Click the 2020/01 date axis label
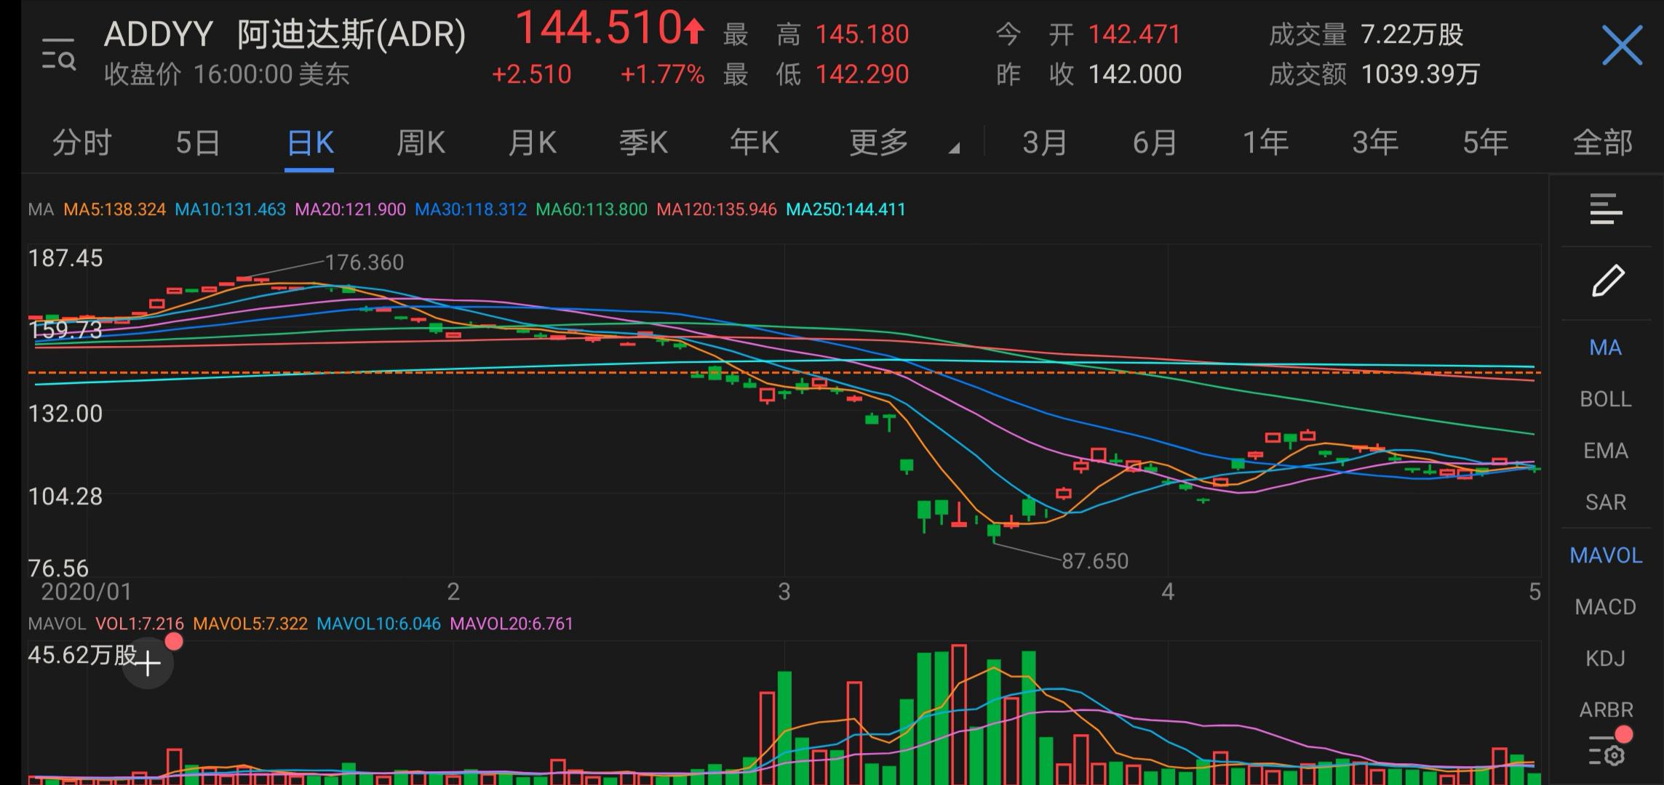 87,592
